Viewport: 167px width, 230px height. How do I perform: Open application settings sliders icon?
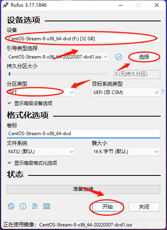(x=35, y=207)
